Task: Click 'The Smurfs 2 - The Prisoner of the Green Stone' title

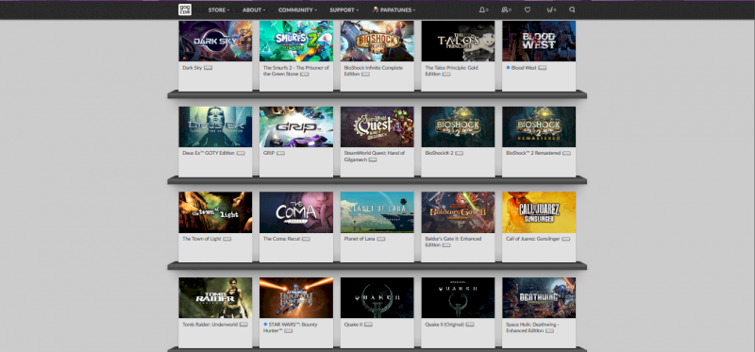Action: tap(295, 71)
